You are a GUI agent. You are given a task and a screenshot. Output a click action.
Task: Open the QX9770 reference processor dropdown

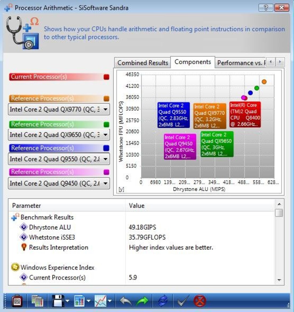pos(59,109)
